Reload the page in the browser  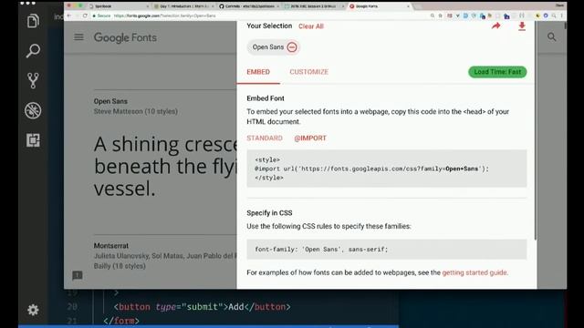[x=85, y=15]
